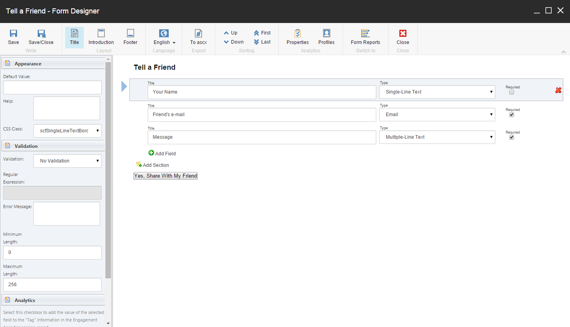The image size is (570, 327).
Task: Uncheck Required for Friend's e-mail field
Action: coord(512,115)
